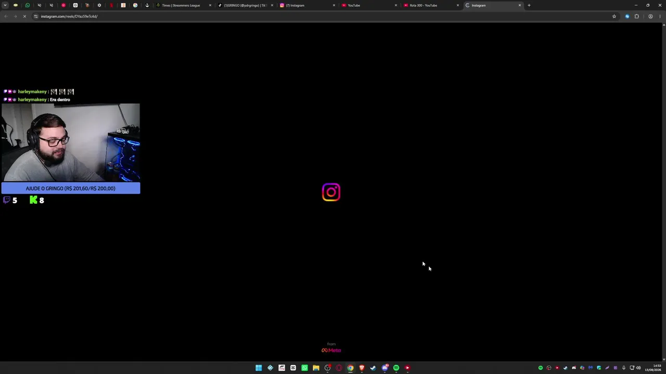Open WhatsApp from the taskbar
This screenshot has height=374, width=666.
point(304,368)
